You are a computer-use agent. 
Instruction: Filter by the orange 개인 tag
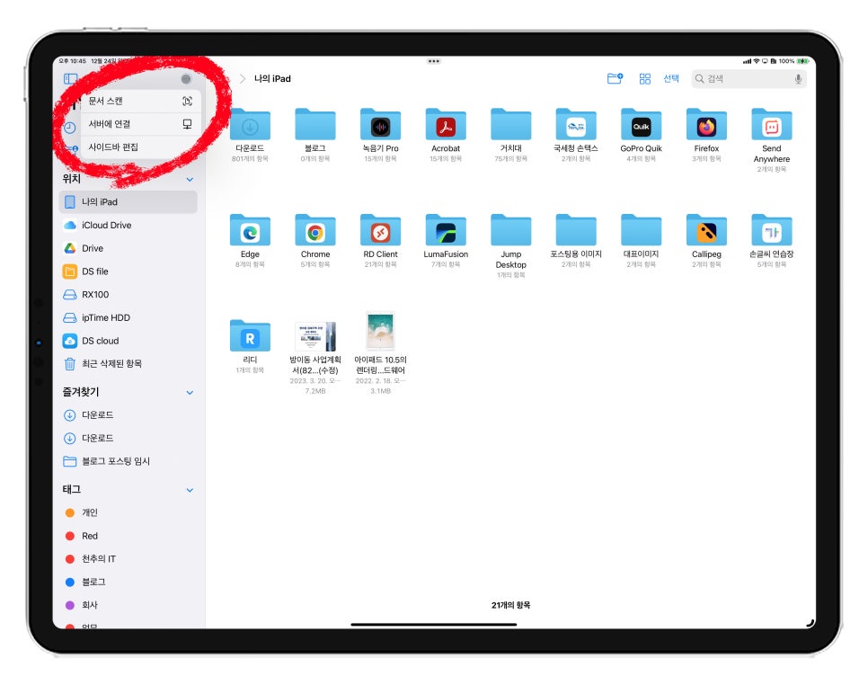tap(128, 512)
